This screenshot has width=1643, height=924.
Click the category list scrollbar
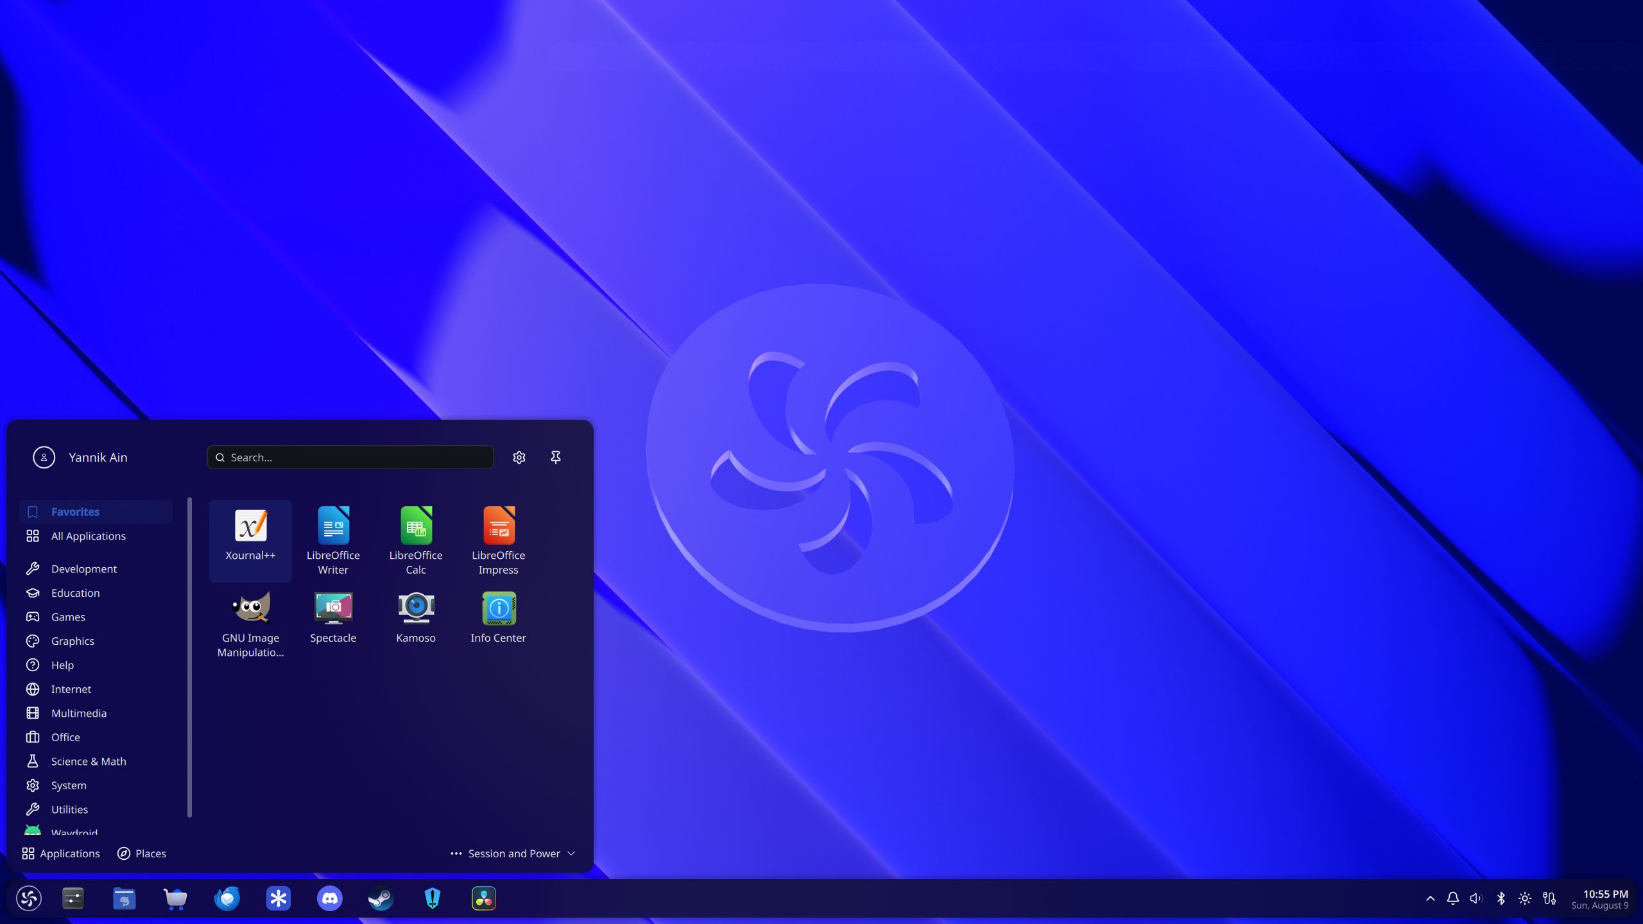[189, 657]
